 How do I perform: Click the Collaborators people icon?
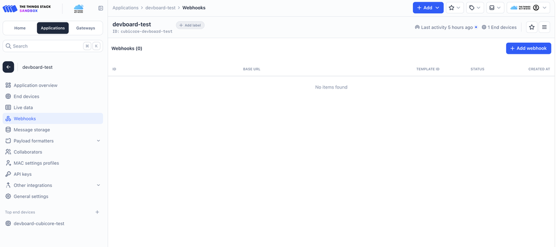[8, 152]
